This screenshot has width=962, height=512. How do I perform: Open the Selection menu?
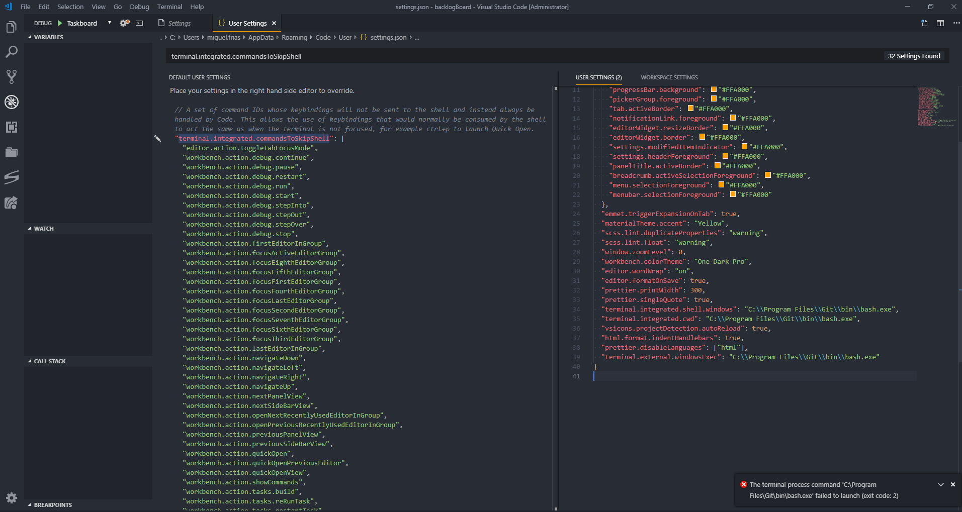tap(70, 7)
